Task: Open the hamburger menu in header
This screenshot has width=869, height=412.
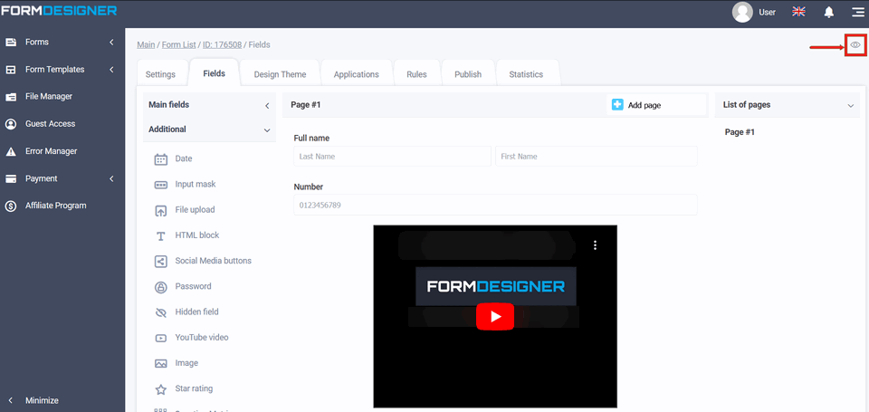Action: click(857, 12)
